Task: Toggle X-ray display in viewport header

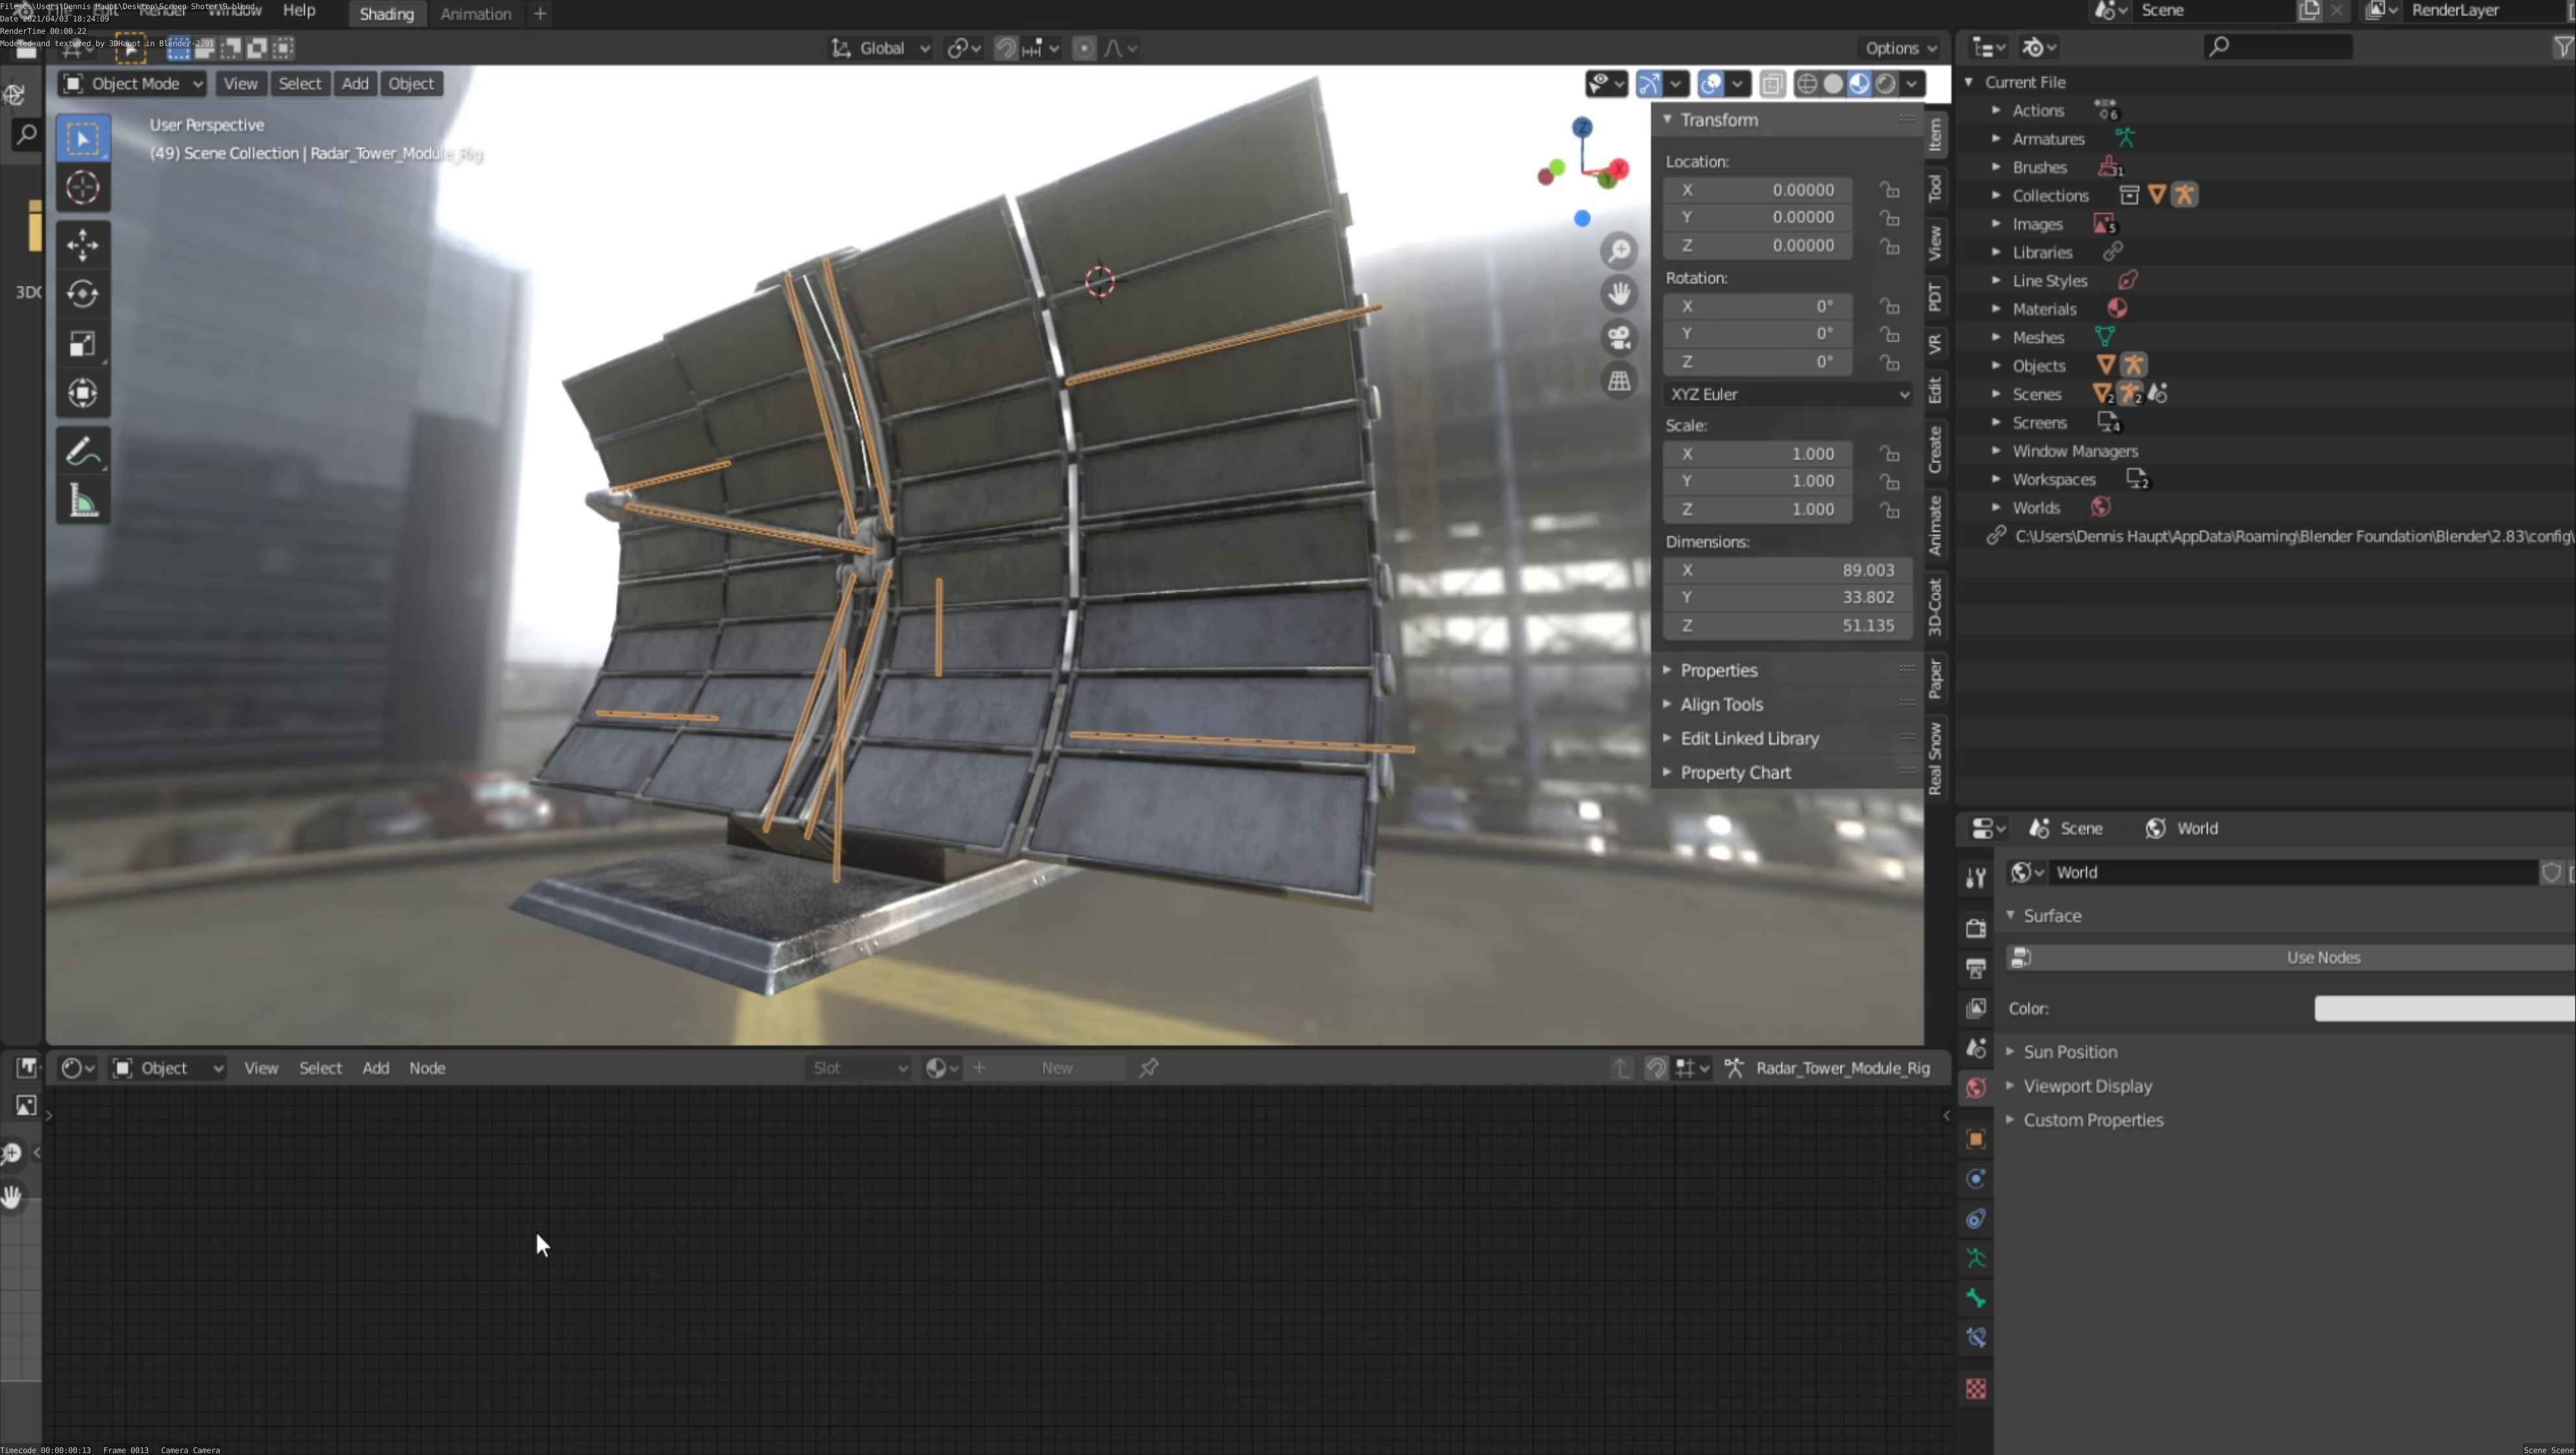Action: (x=1772, y=84)
